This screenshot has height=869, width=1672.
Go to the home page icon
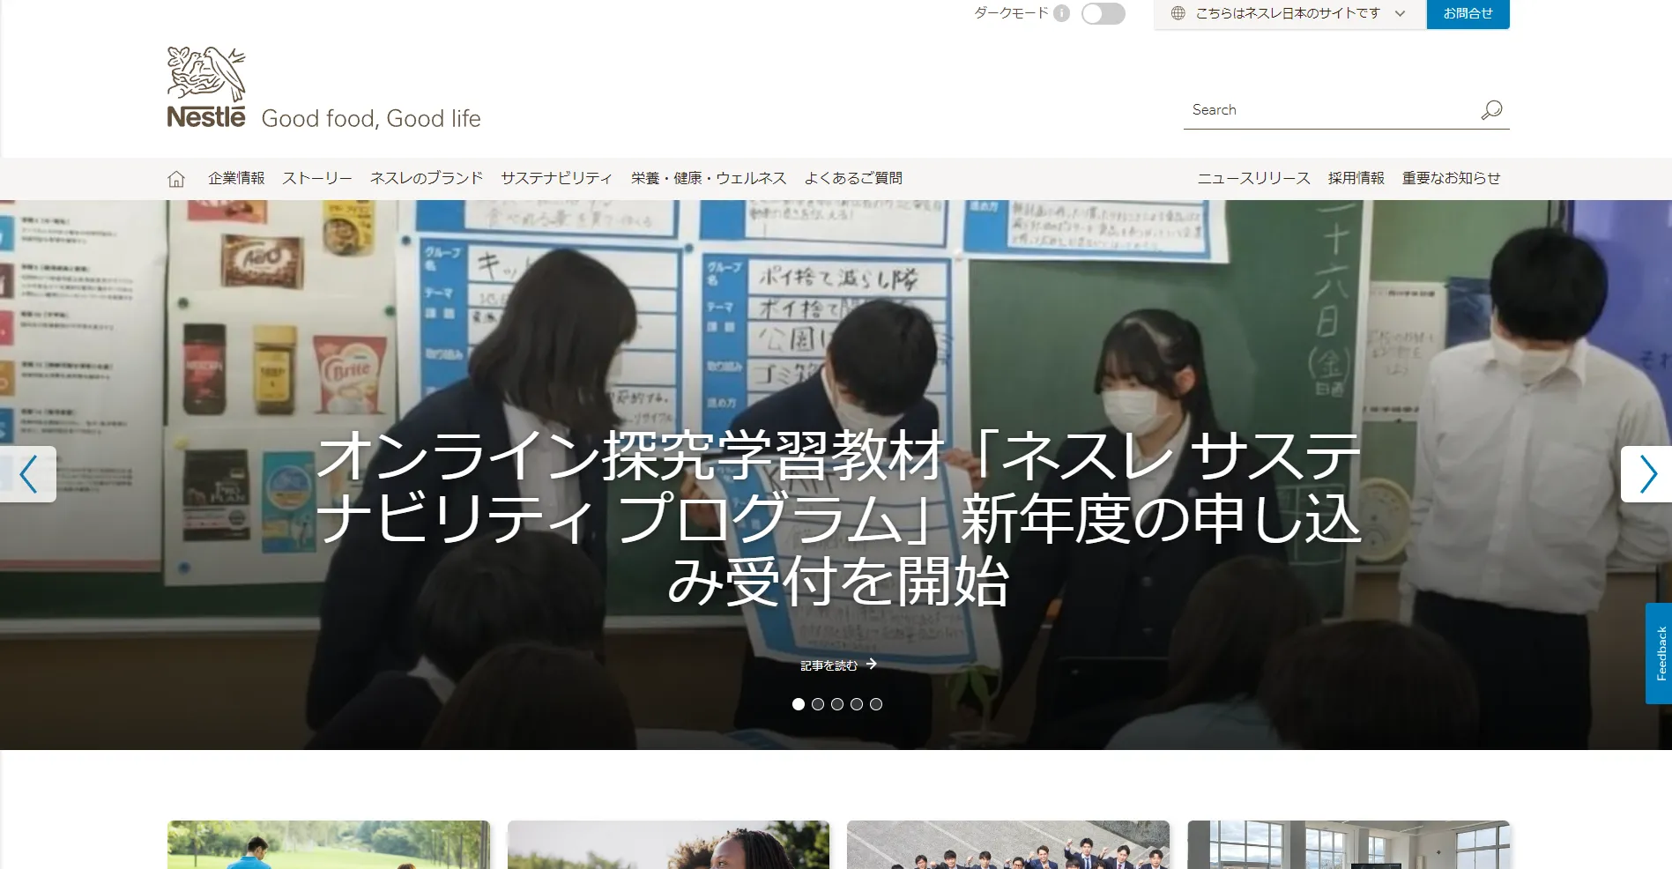click(176, 179)
